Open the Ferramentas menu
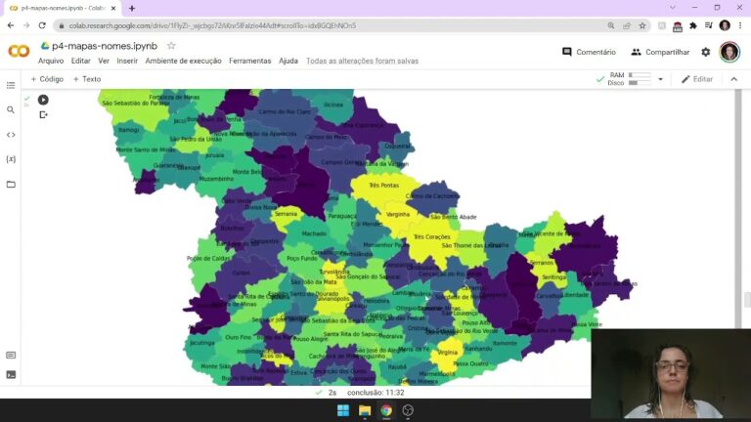Screen dimensions: 751x422 click(x=250, y=61)
